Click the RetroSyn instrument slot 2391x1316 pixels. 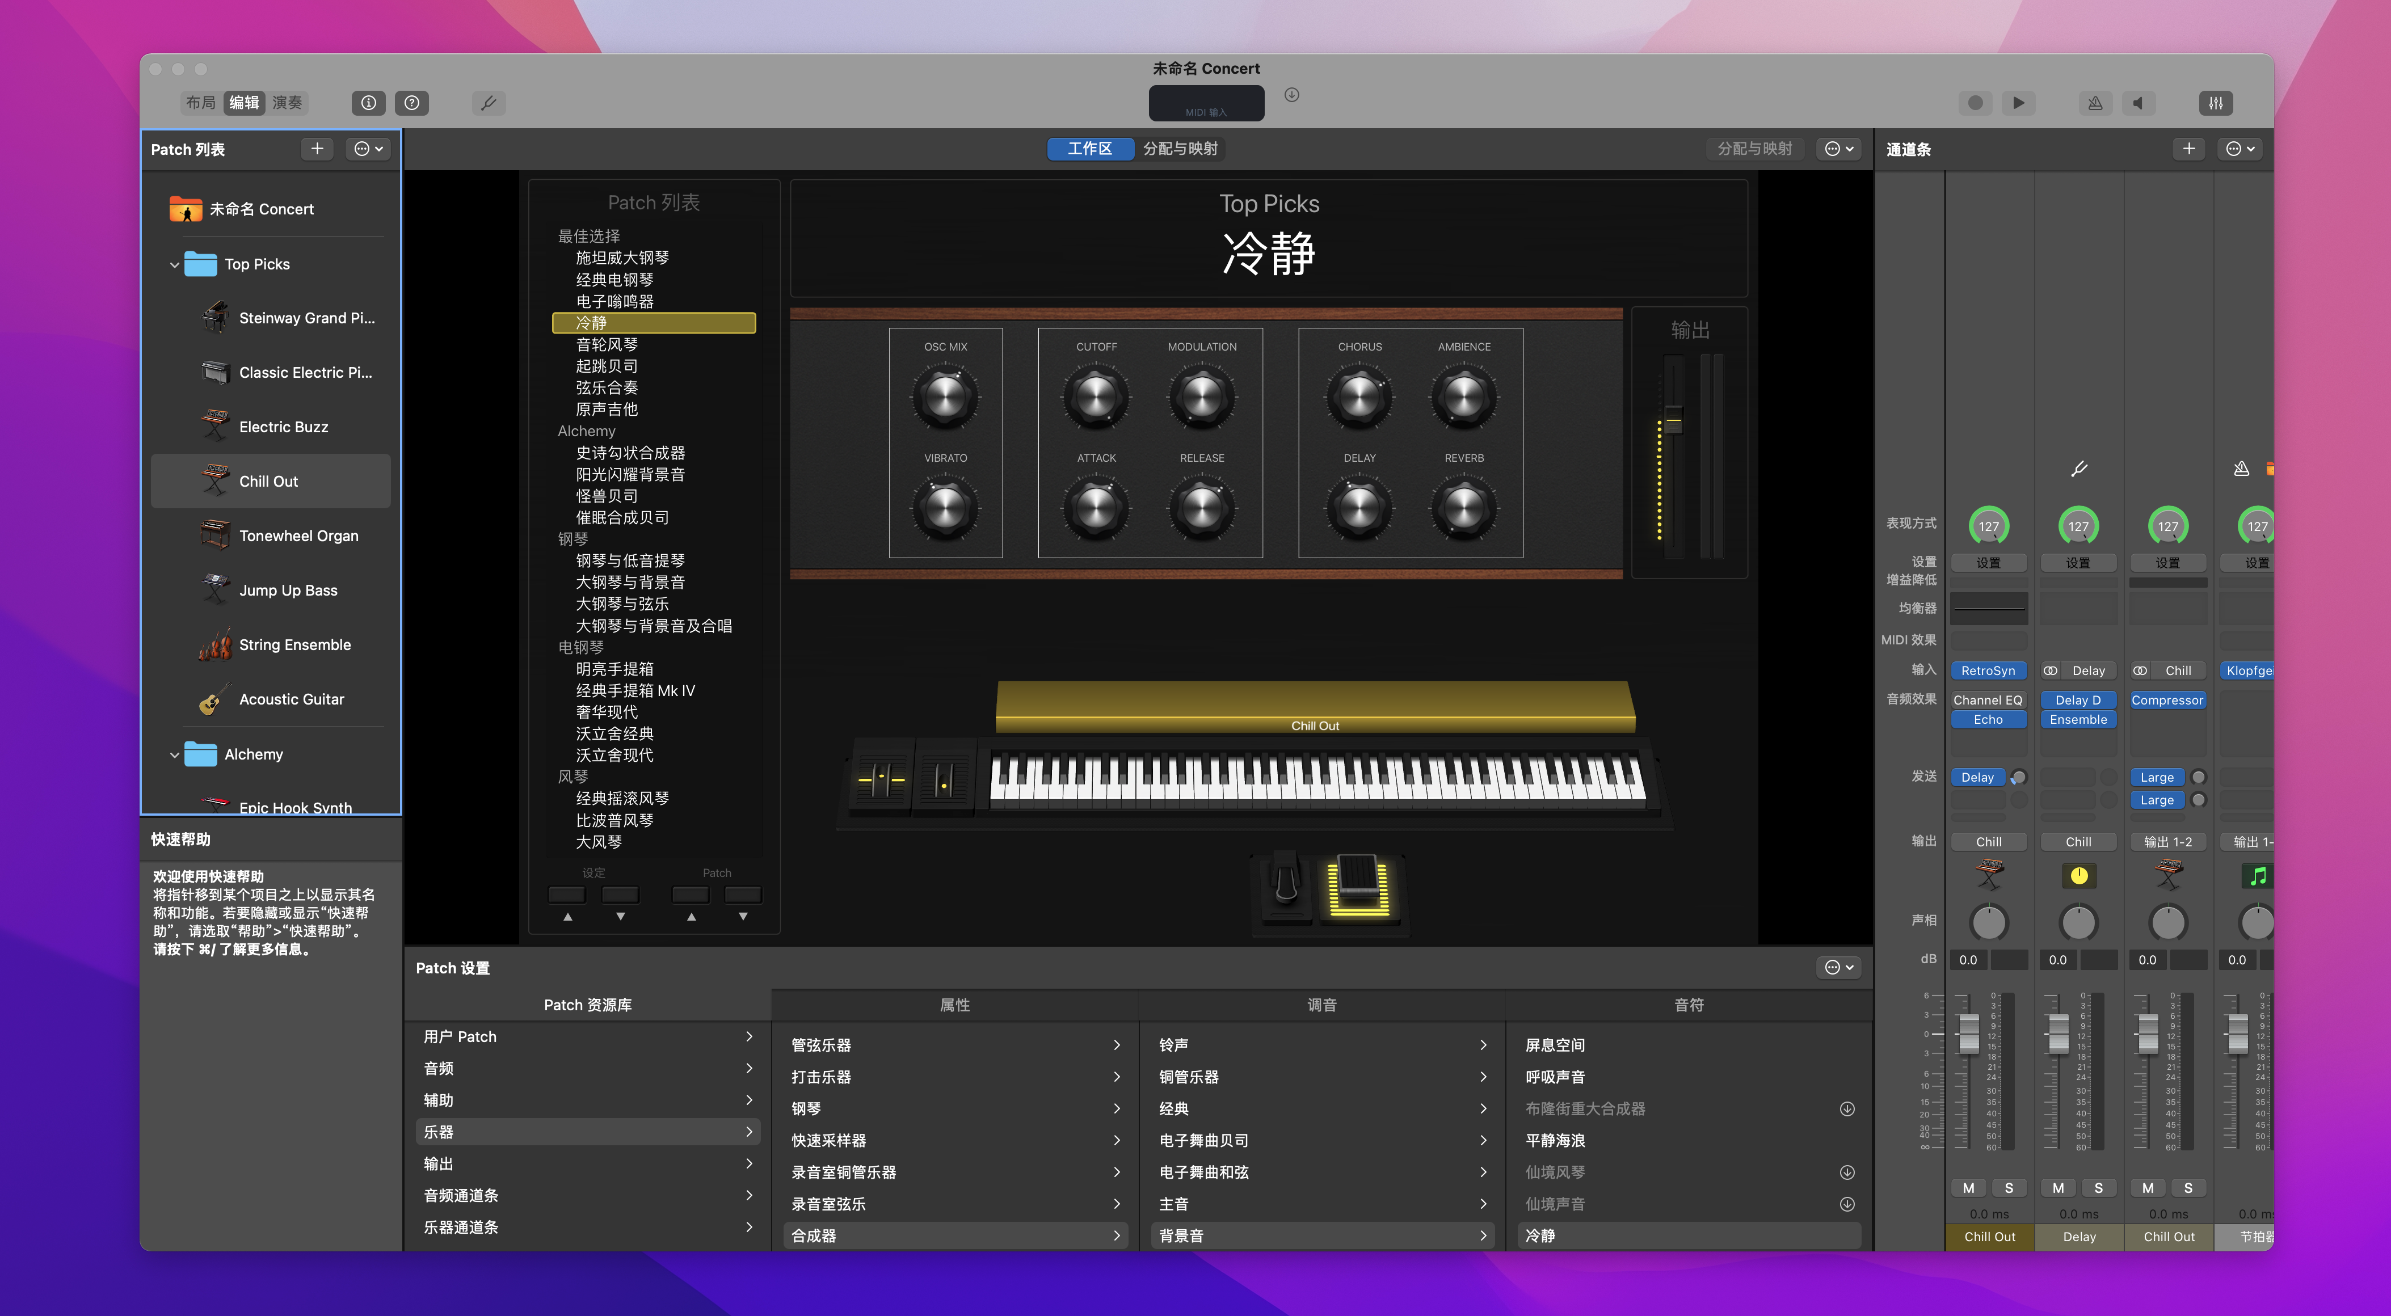click(x=1987, y=670)
